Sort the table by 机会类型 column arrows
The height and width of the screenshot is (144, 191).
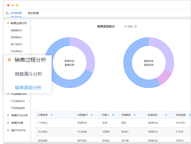tap(166, 115)
